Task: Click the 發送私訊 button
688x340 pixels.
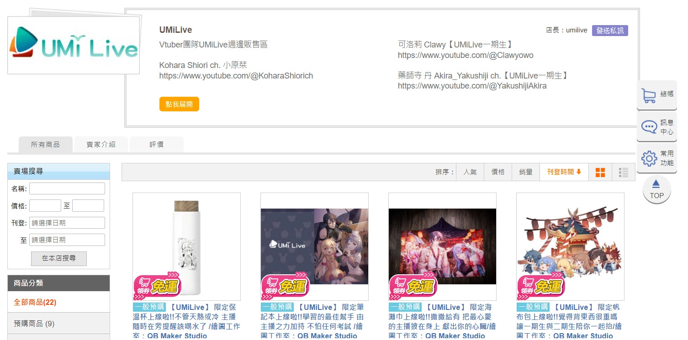Action: pos(610,31)
